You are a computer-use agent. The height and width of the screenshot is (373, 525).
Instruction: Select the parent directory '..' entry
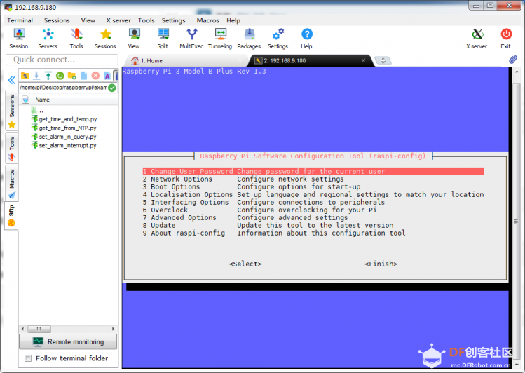38,110
